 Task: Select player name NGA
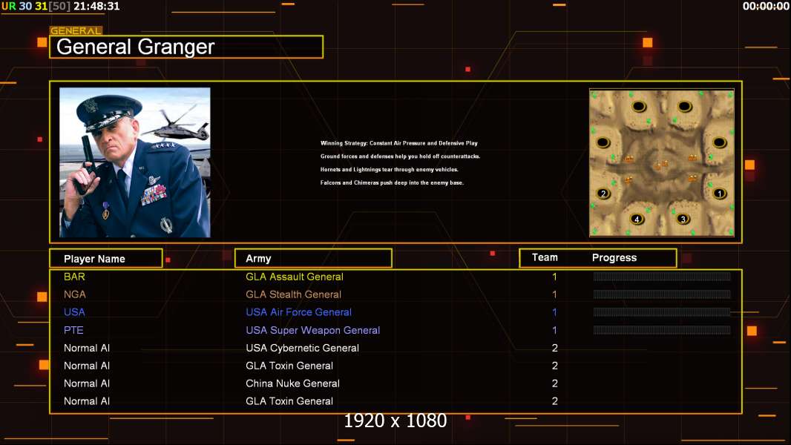(x=75, y=294)
